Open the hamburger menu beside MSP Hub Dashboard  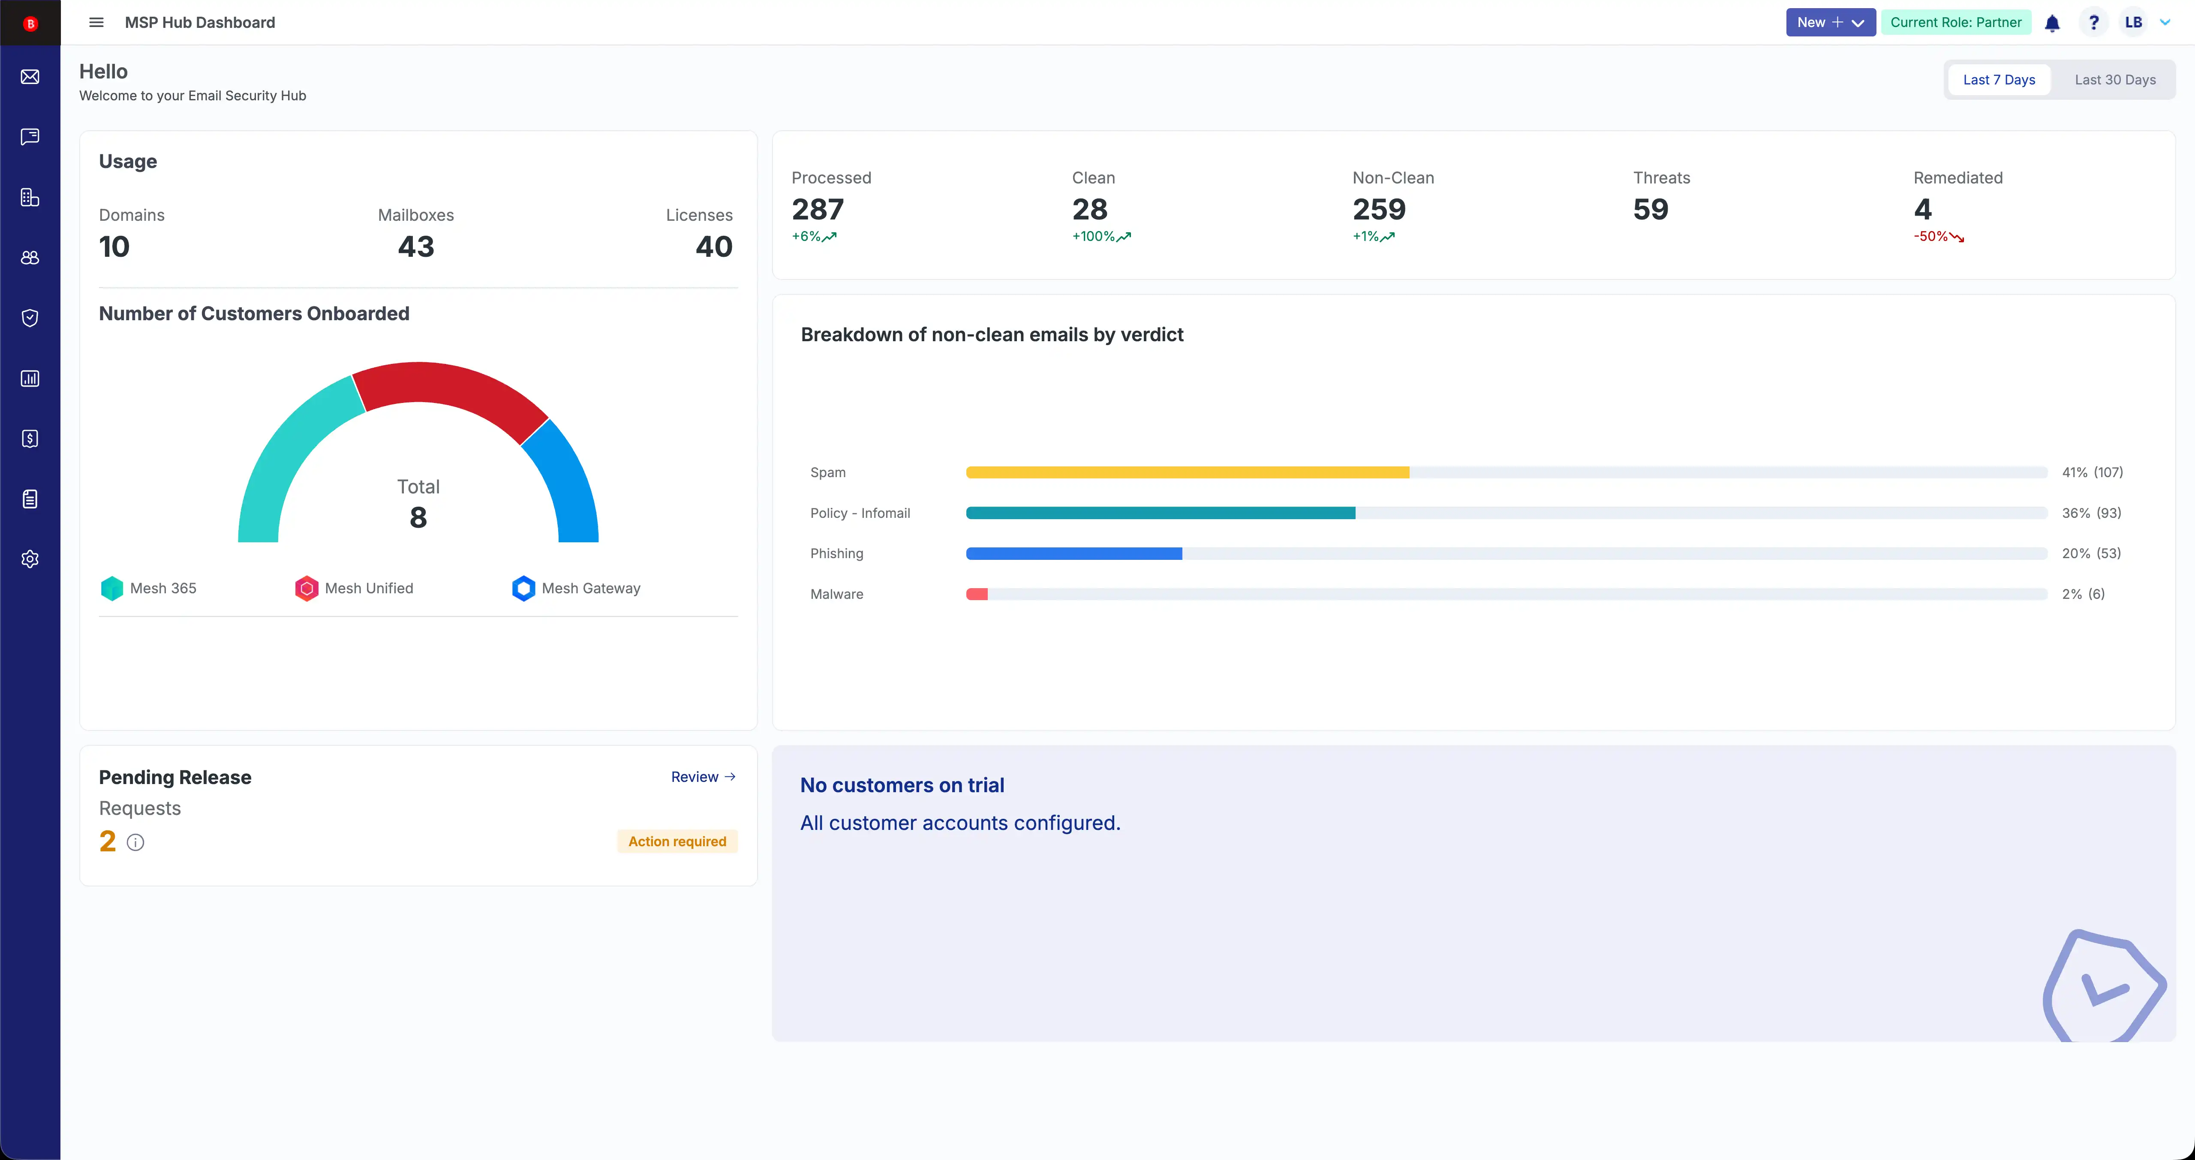pos(96,22)
